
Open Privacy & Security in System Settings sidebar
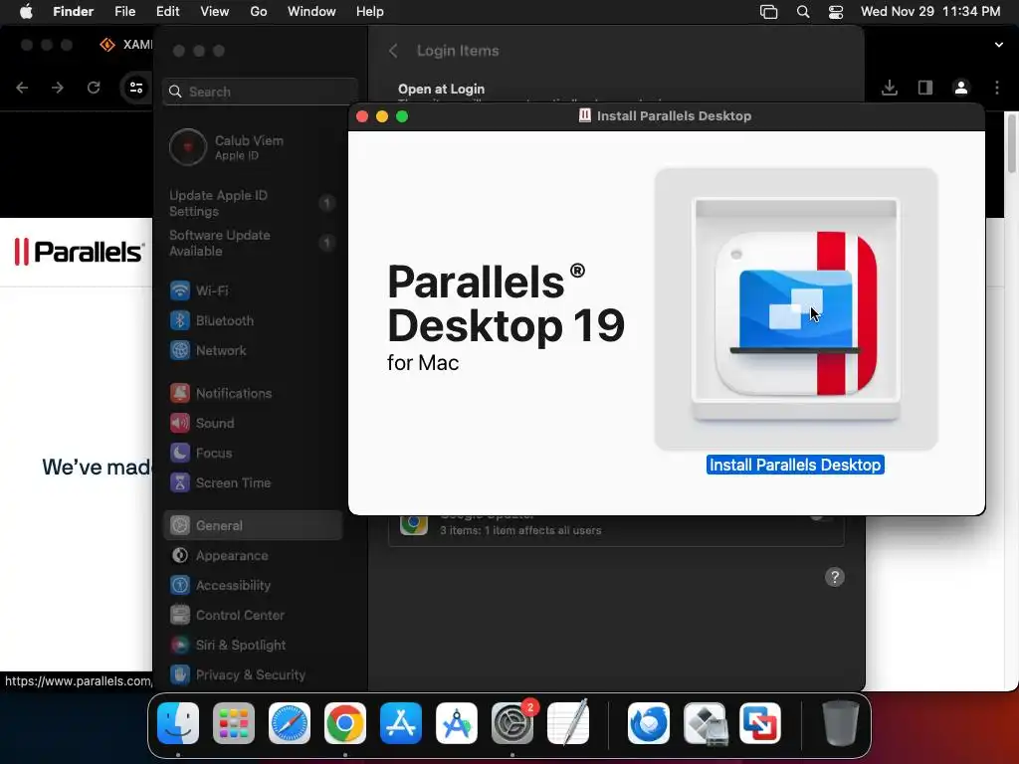[x=254, y=675]
